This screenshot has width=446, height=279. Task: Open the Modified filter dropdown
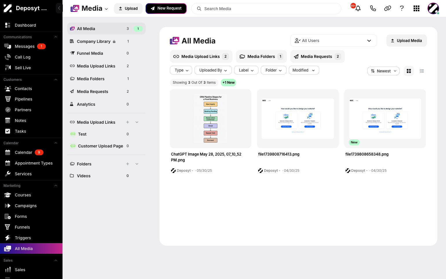(304, 70)
